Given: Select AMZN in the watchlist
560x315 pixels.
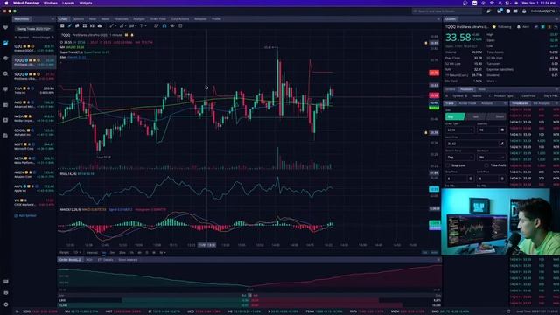Looking at the screenshot, I should coord(34,174).
